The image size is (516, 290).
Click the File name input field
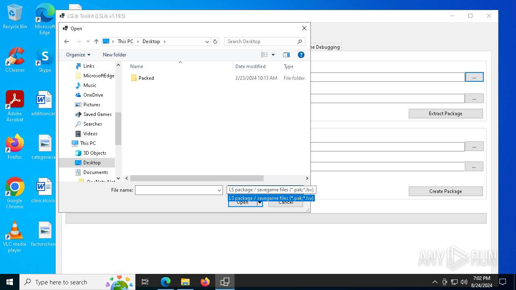175,190
